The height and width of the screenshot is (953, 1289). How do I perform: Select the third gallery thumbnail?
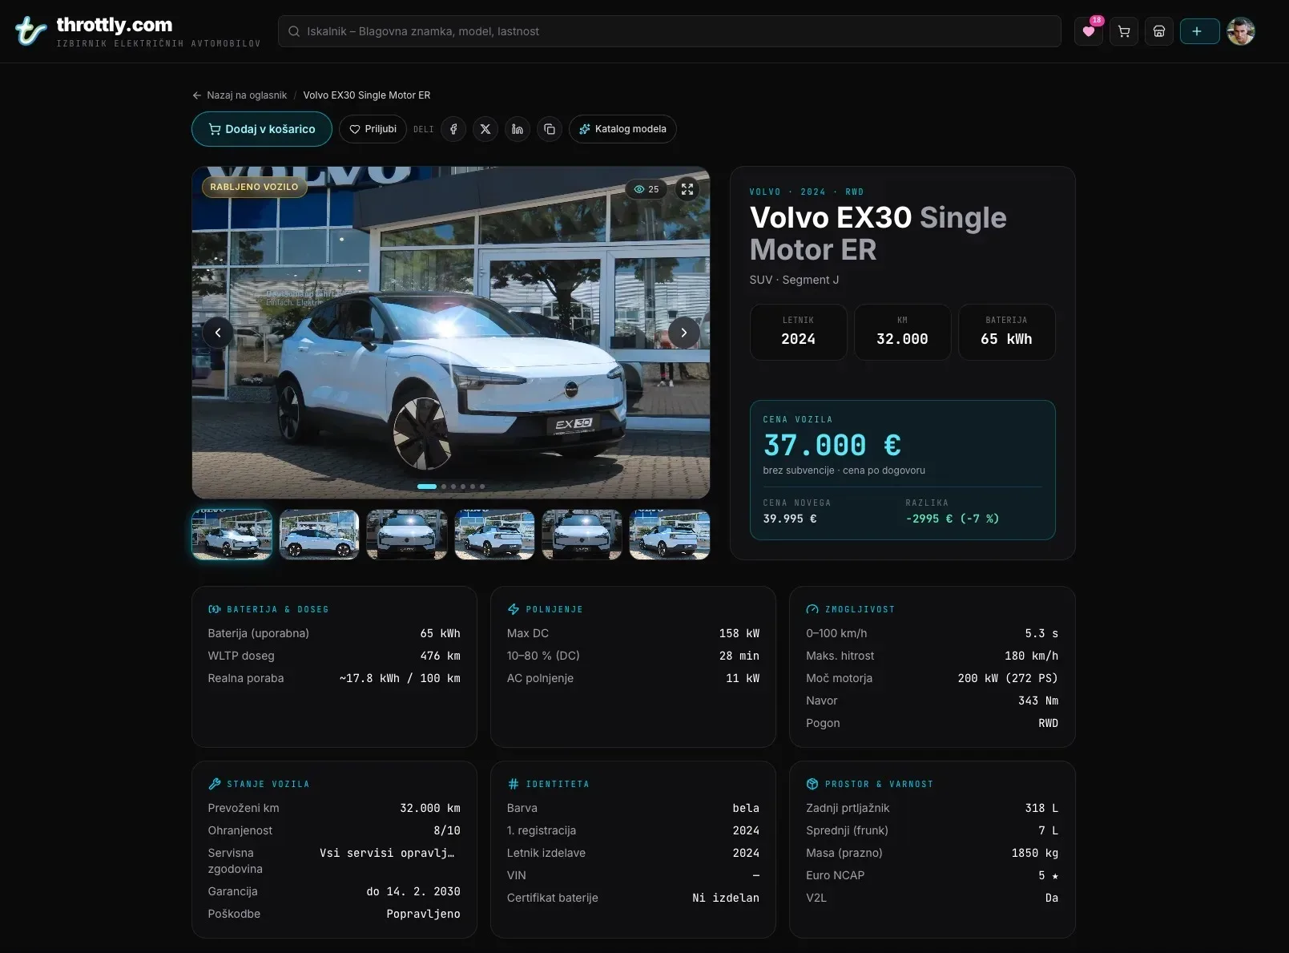click(x=407, y=534)
